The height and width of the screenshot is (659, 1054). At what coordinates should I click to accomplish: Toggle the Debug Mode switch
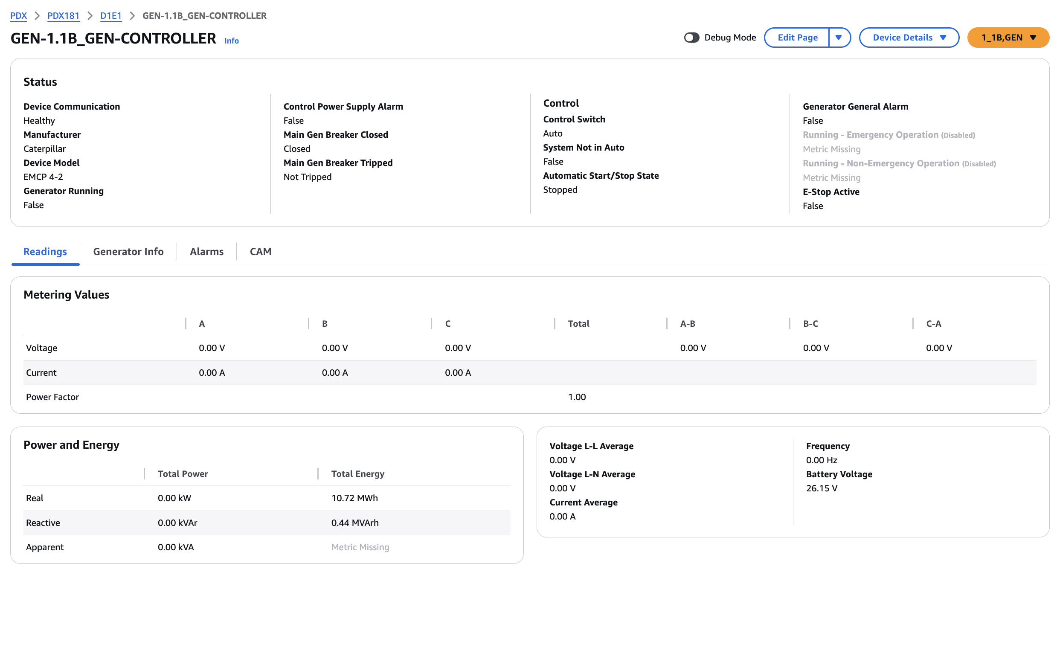click(x=691, y=38)
